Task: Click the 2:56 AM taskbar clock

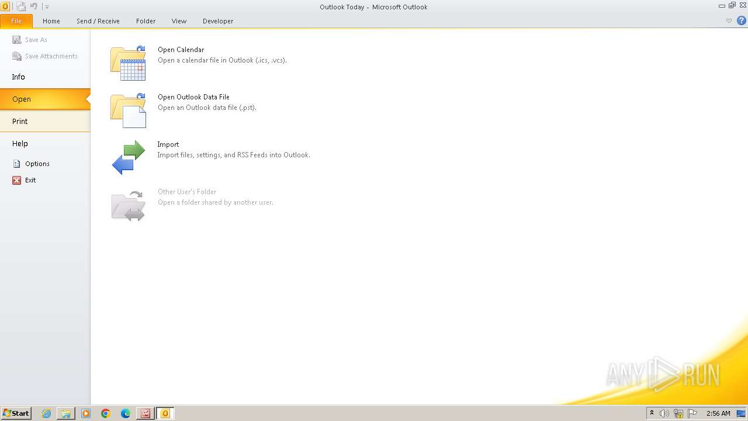Action: (x=718, y=413)
